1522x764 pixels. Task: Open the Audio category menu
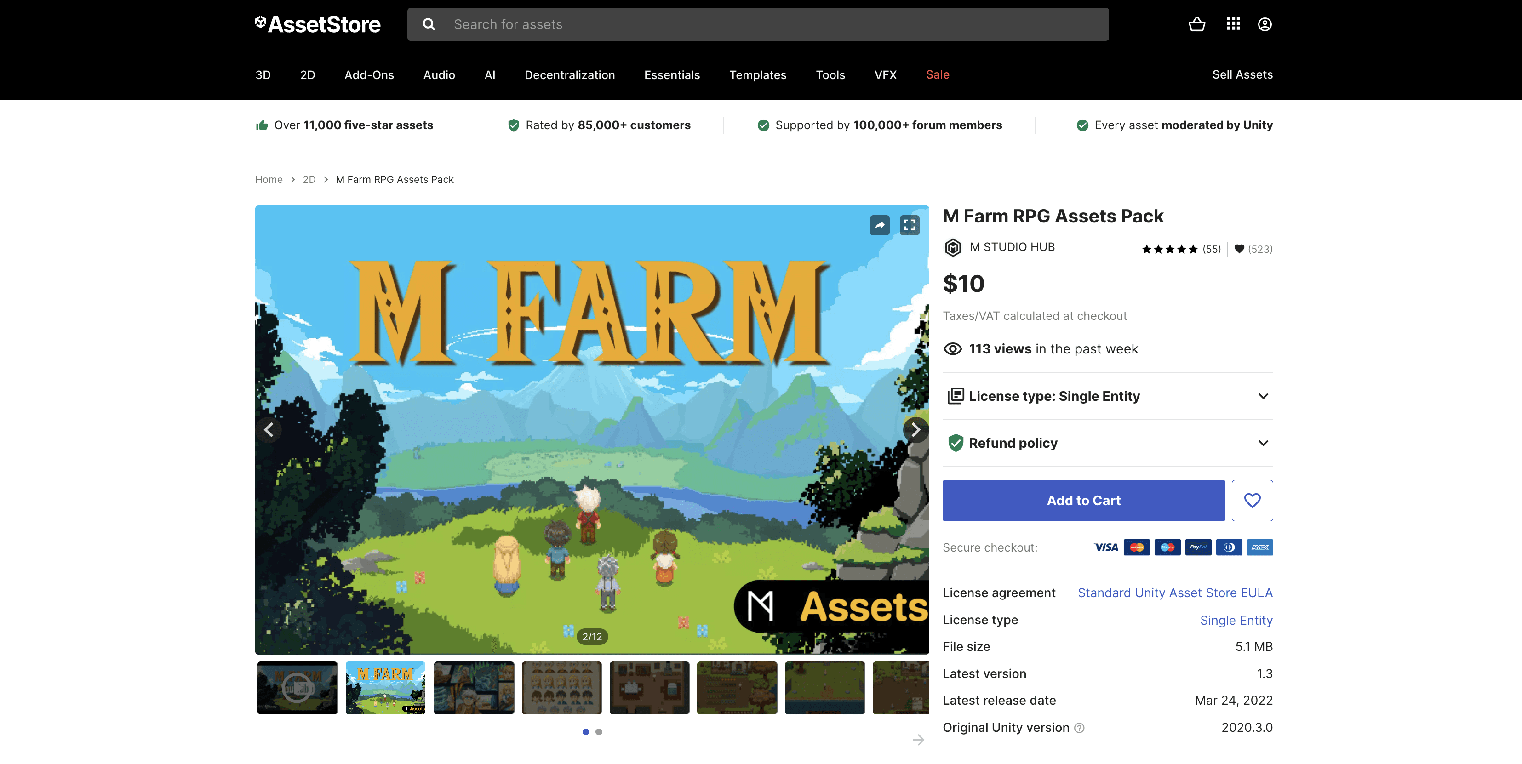[x=439, y=75]
